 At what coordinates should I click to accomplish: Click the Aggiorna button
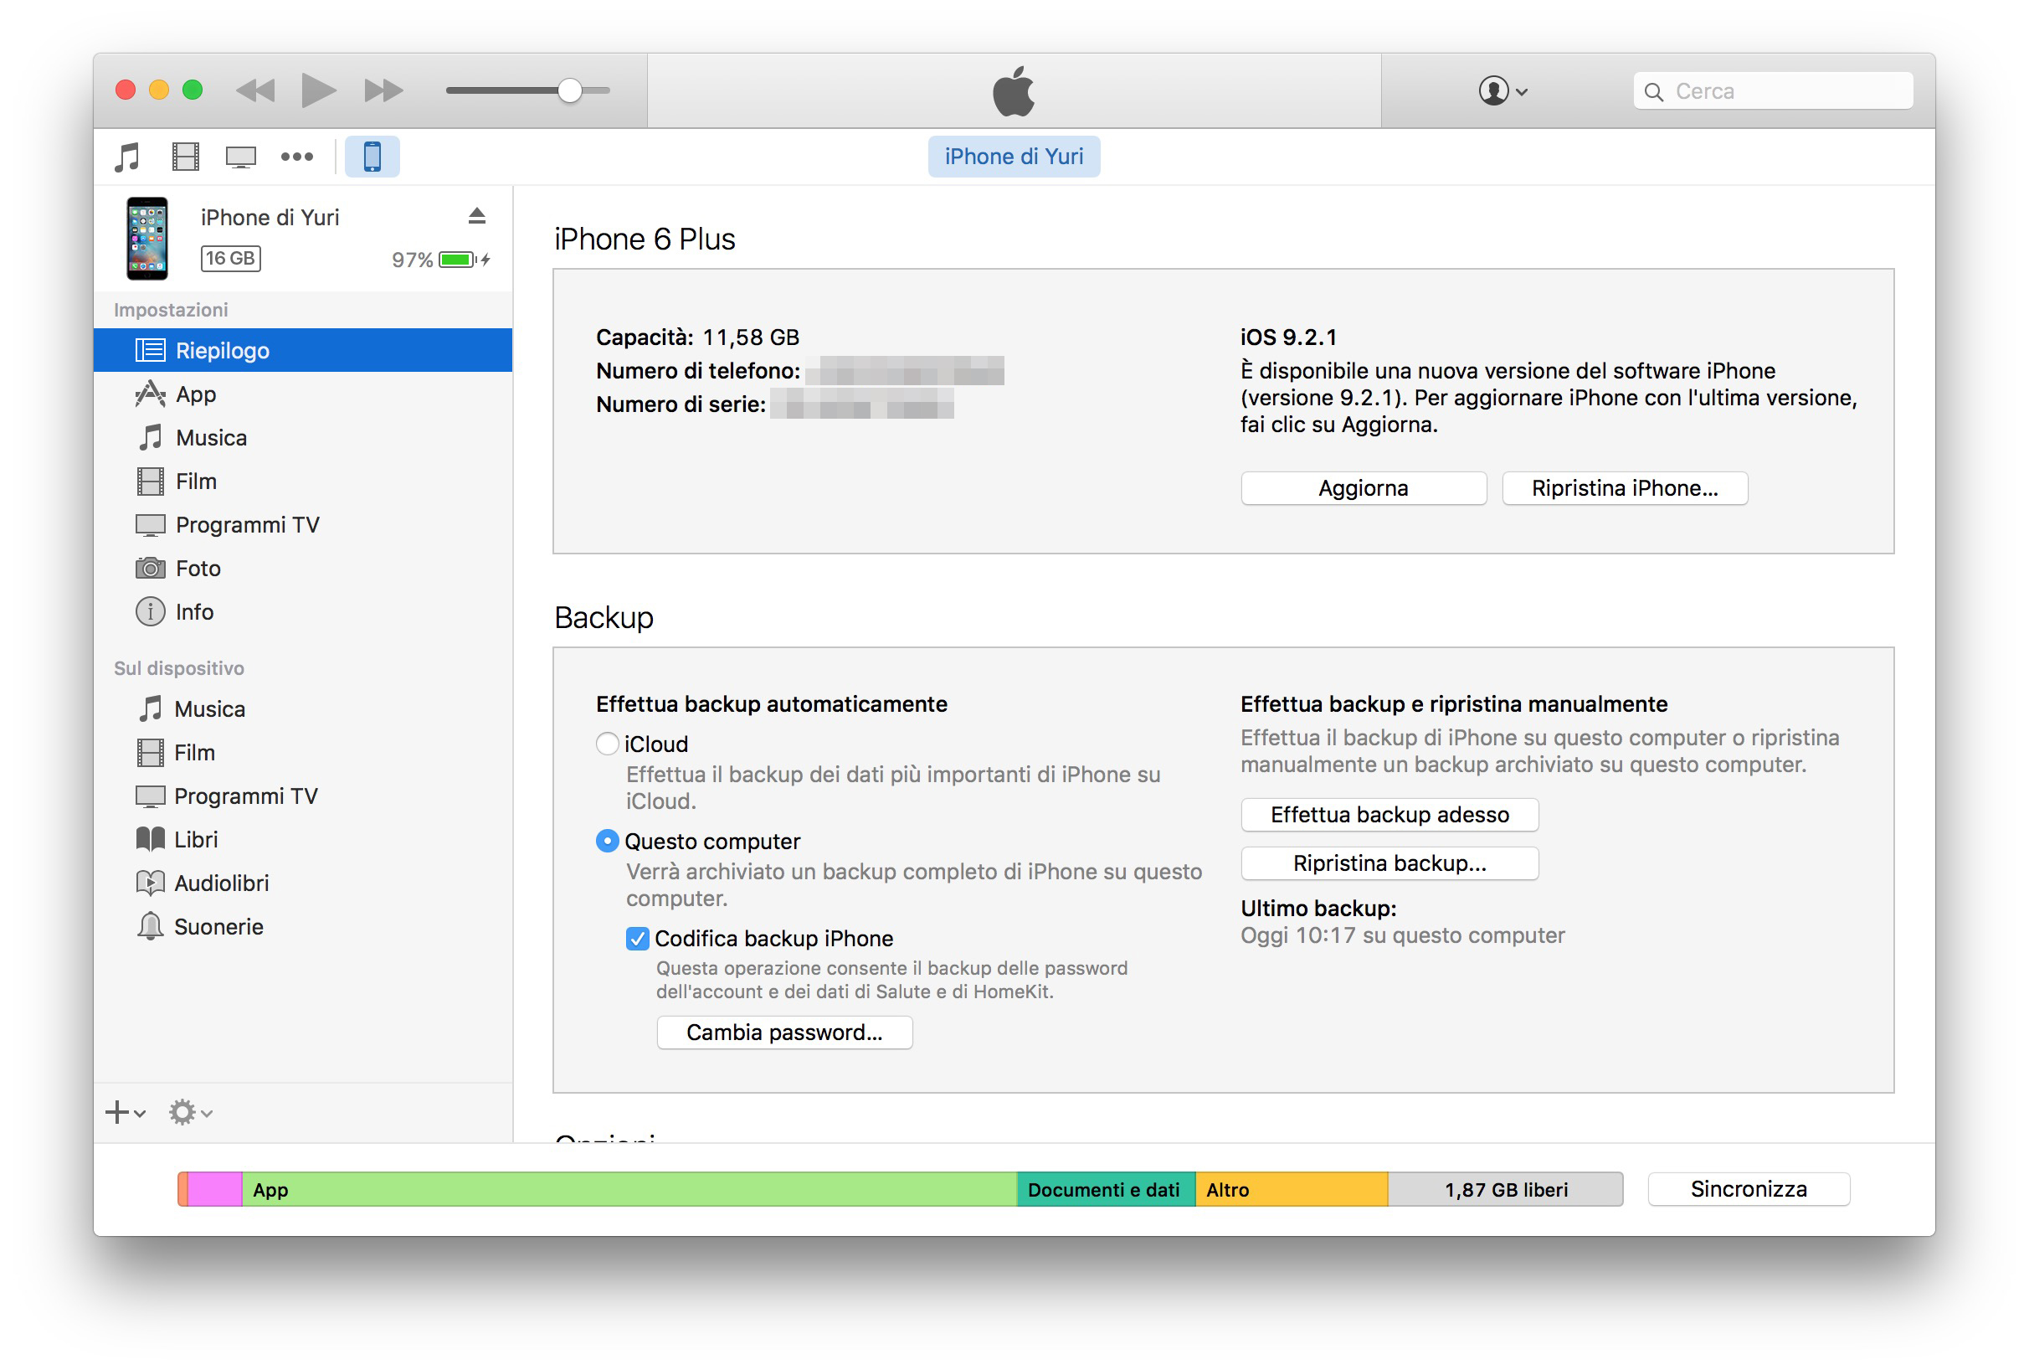1363,488
